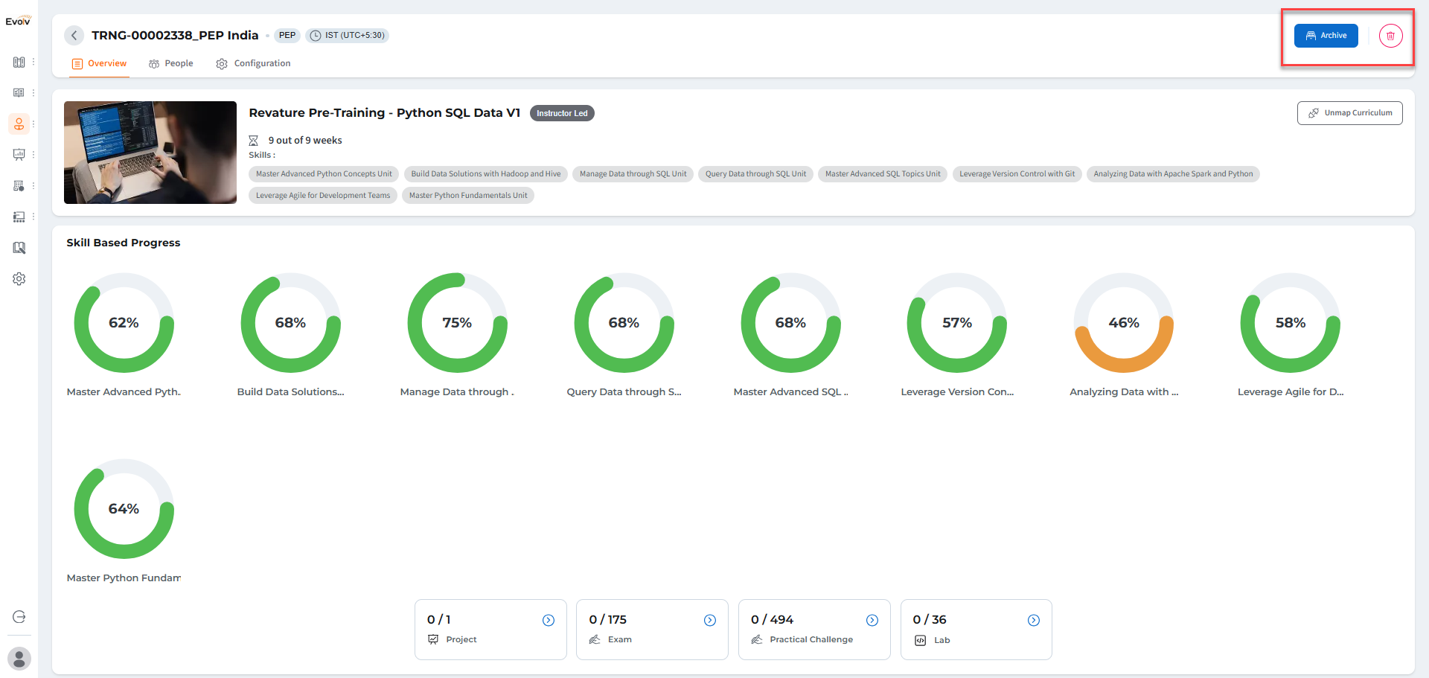The image size is (1429, 678).
Task: Select 'Manage Data through SQL Unit' skill chip
Action: pos(633,174)
